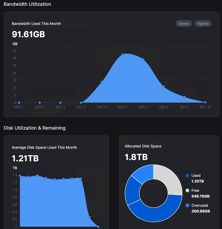Image resolution: width=222 pixels, height=229 pixels.
Task: Toggle the Egress bandwidth filter
Action: tap(184, 24)
